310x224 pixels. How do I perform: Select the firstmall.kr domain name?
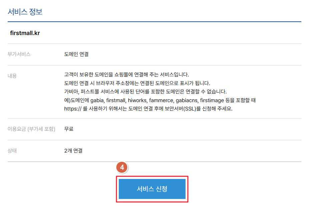25,33
